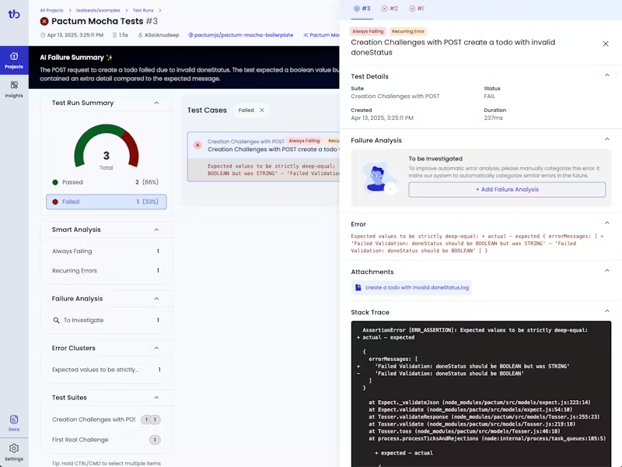Image resolution: width=622 pixels, height=467 pixels.
Task: Click the green Passed legend dot
Action: pyautogui.click(x=55, y=182)
